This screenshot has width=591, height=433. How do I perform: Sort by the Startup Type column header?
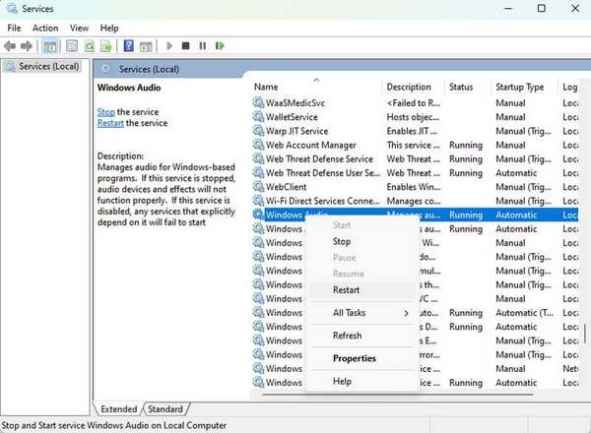coord(524,87)
